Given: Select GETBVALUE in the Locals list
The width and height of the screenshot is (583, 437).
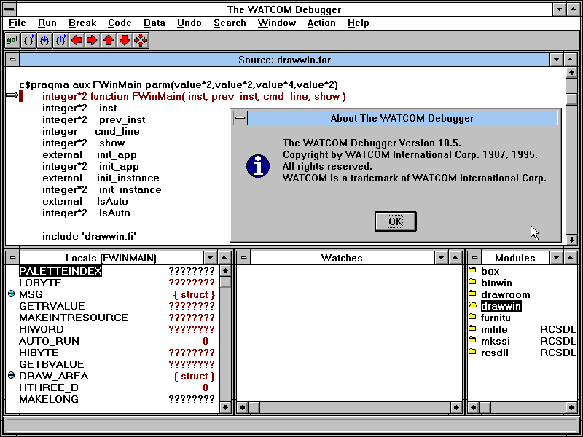Looking at the screenshot, I should tap(52, 364).
